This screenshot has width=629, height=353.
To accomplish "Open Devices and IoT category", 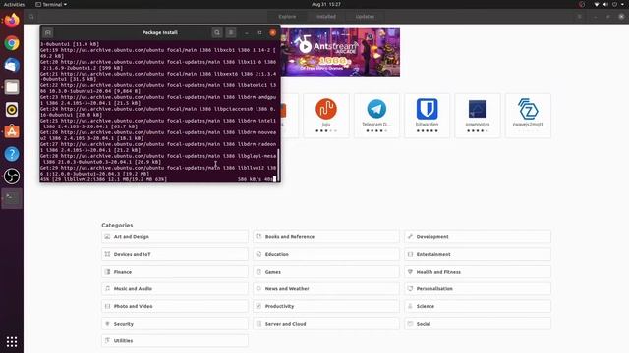I will tap(175, 254).
